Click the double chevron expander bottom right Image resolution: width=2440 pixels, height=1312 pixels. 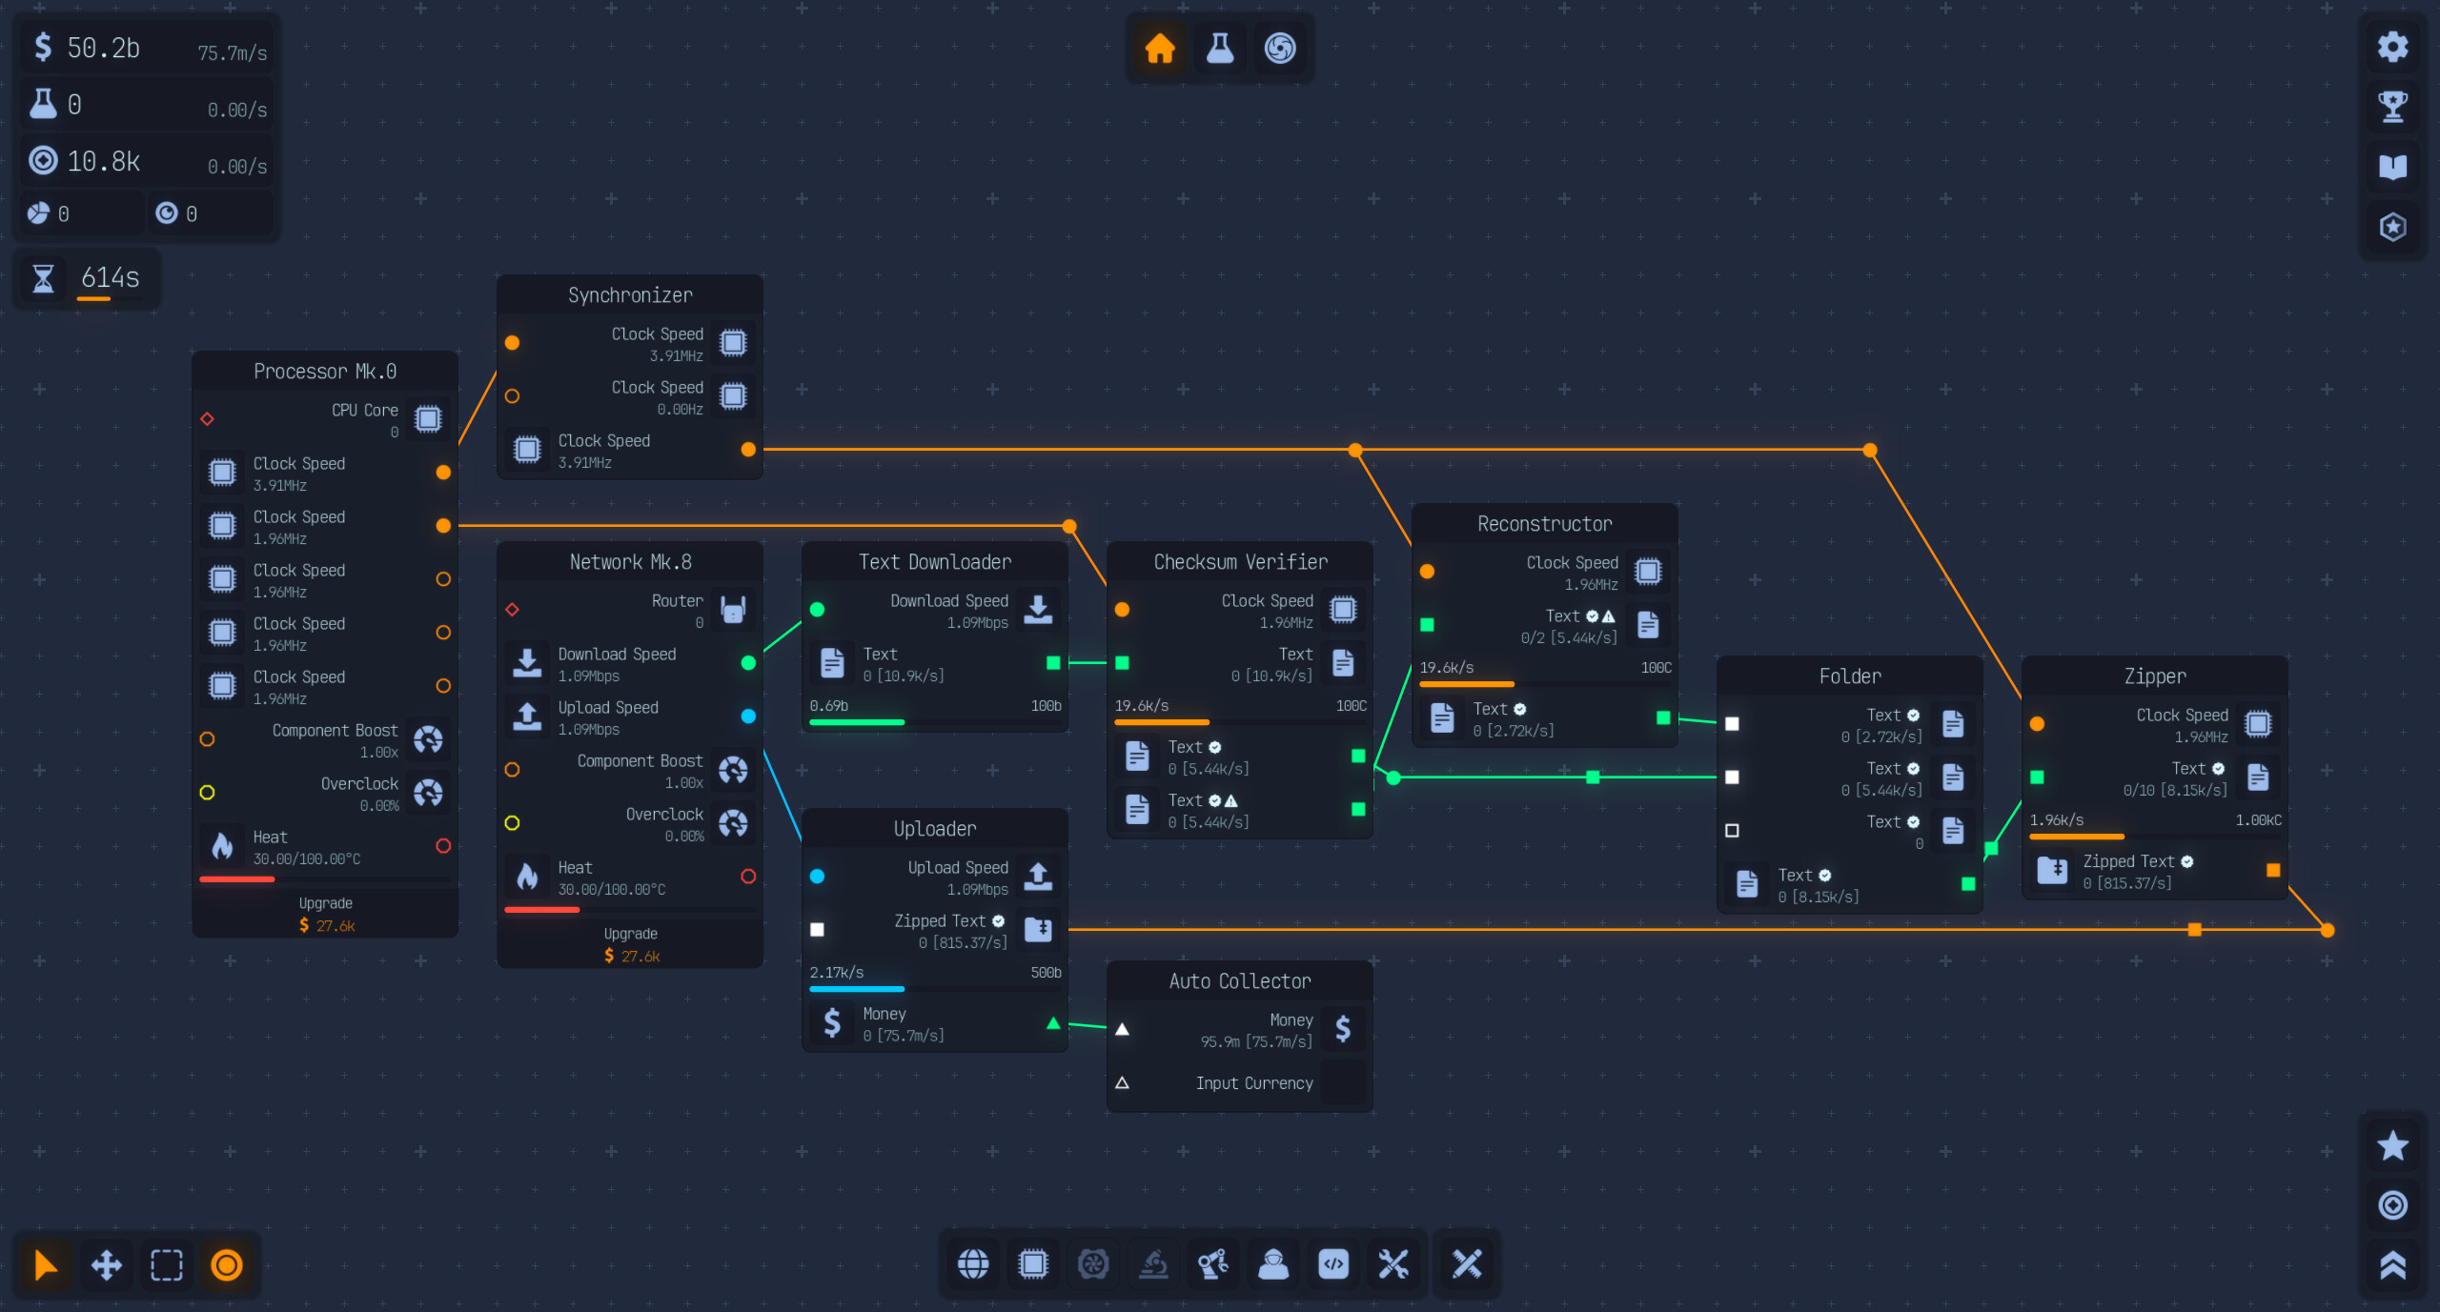point(2393,1264)
